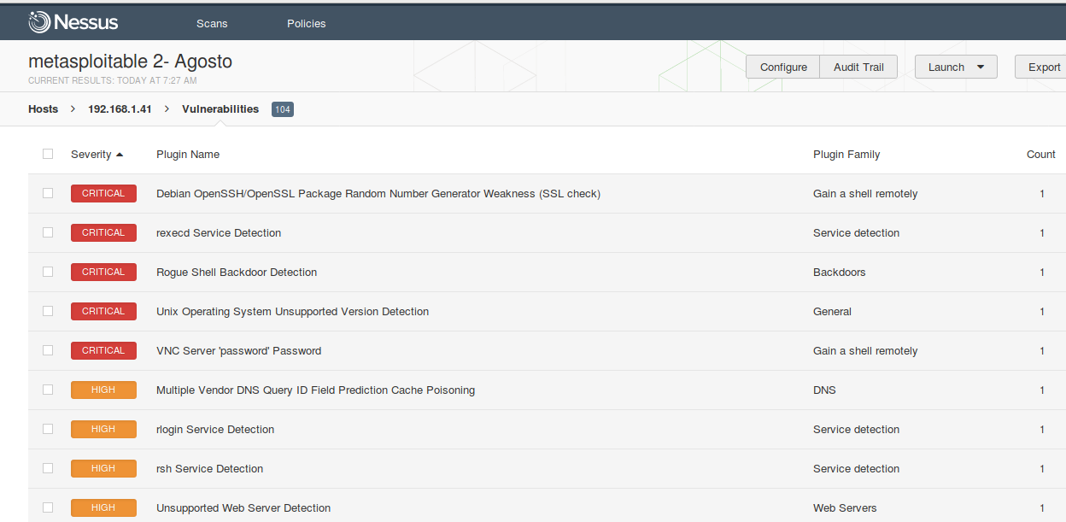Switch to the Vulnerabilities tab
This screenshot has width=1066, height=522.
tap(220, 109)
